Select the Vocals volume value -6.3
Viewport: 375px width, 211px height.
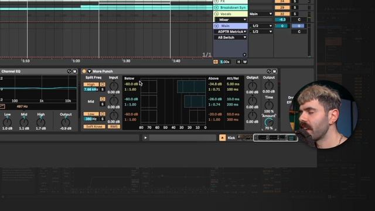pos(282,19)
